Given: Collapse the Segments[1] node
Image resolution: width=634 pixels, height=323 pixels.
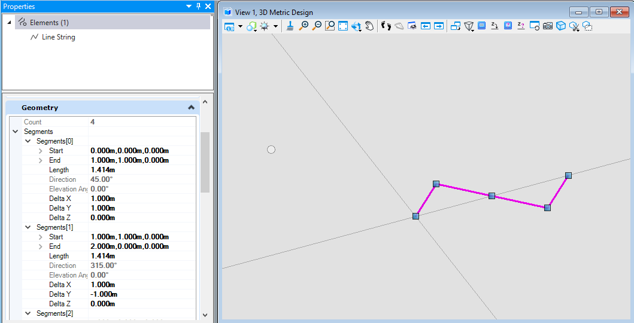Looking at the screenshot, I should (28, 227).
